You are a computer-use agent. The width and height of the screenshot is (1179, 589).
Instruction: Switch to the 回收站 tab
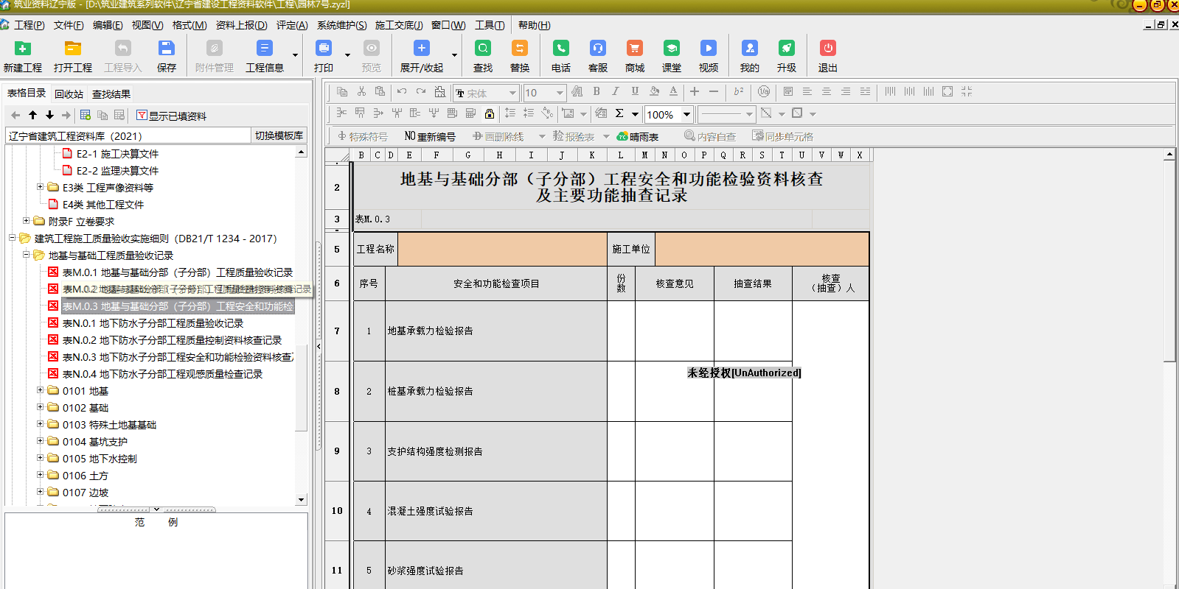[69, 94]
